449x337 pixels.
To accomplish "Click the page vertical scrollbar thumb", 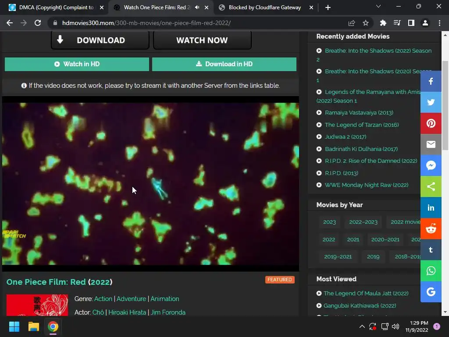I will [445, 105].
